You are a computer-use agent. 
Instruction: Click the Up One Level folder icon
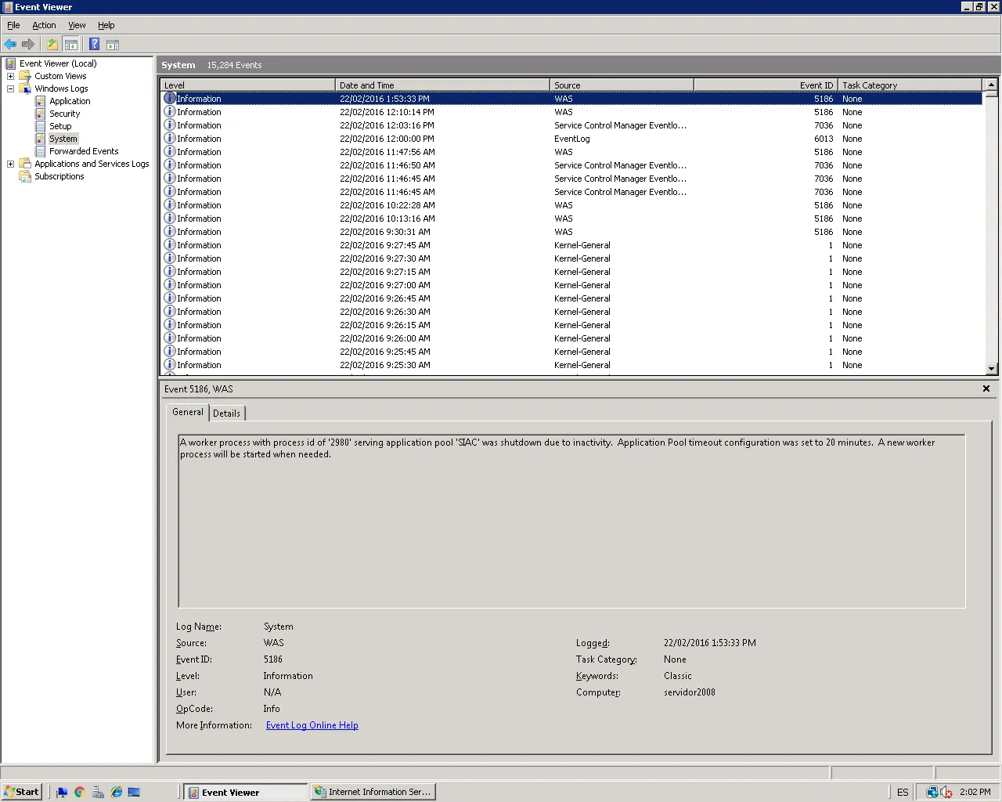pos(52,45)
